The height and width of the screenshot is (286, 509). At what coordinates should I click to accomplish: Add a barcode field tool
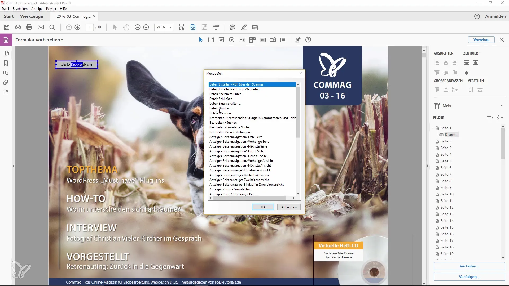[283, 40]
